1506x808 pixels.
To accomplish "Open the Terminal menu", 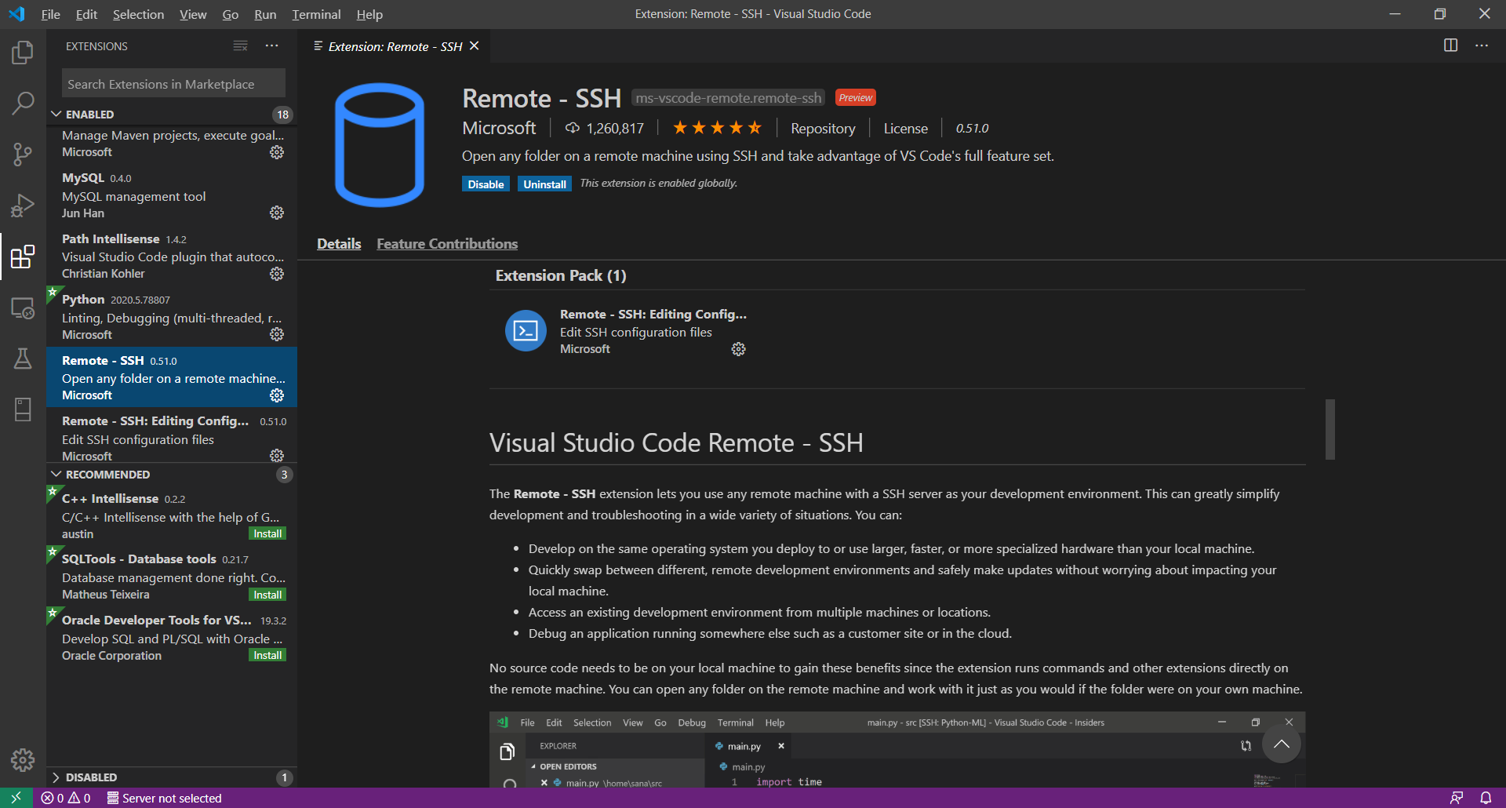I will (316, 14).
